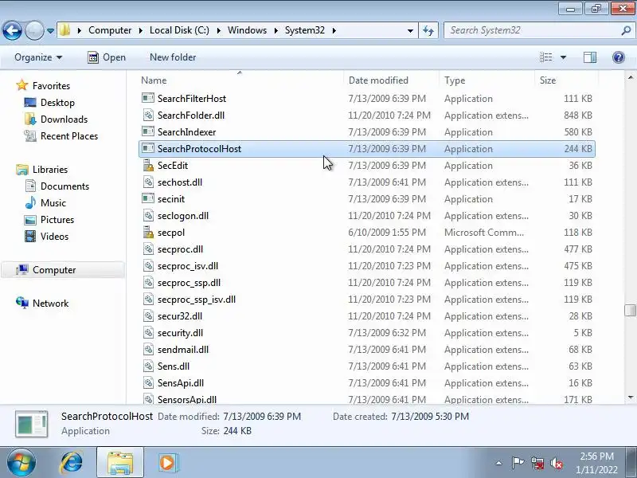This screenshot has height=478, width=637.
Task: Select the security.dll file
Action: (180, 333)
